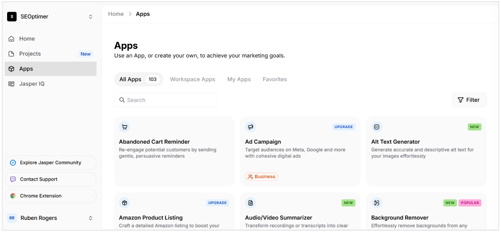This screenshot has width=501, height=232.
Task: Expand the SEOptimer workspace switcher
Action: pos(91,17)
